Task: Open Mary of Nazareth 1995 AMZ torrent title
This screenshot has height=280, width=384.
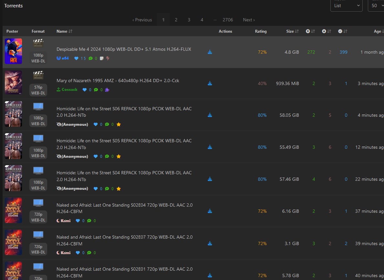Action: [118, 81]
